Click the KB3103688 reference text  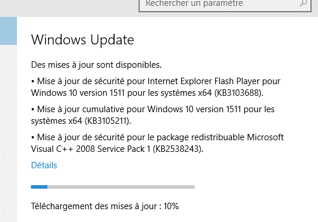tap(237, 93)
